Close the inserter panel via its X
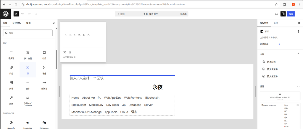Image resolution: width=303 pixels, height=129 pixels. pos(54,23)
